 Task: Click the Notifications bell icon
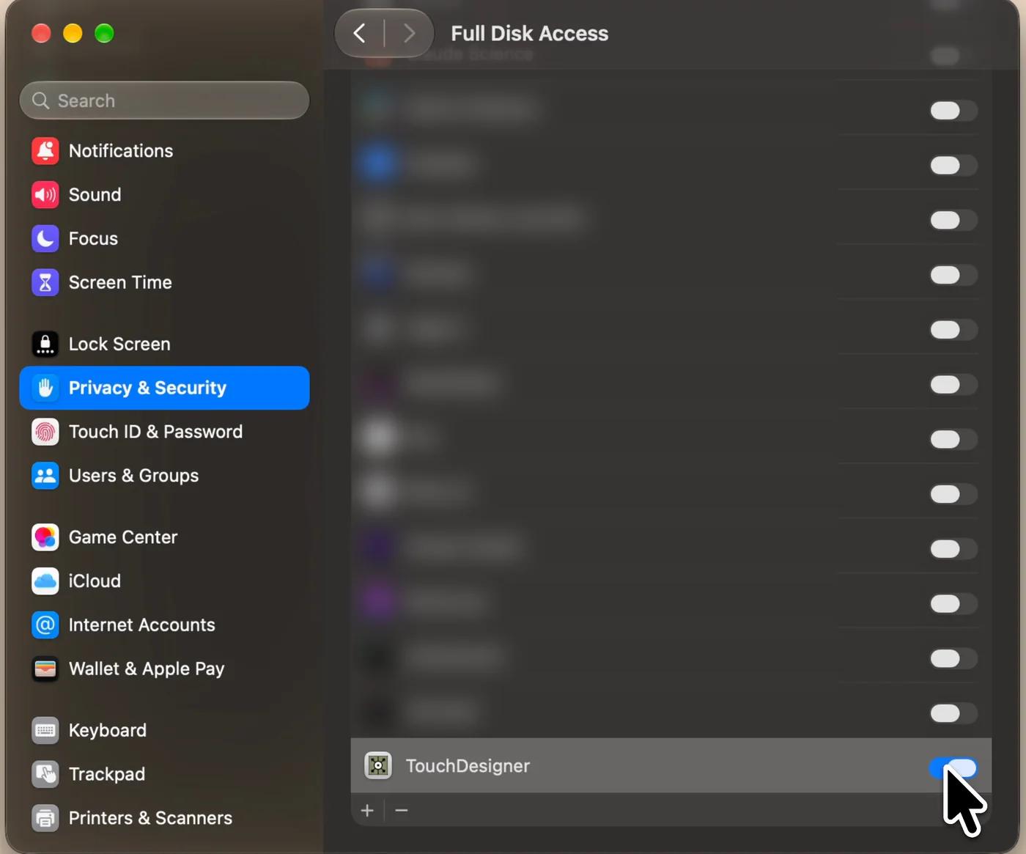tap(45, 151)
